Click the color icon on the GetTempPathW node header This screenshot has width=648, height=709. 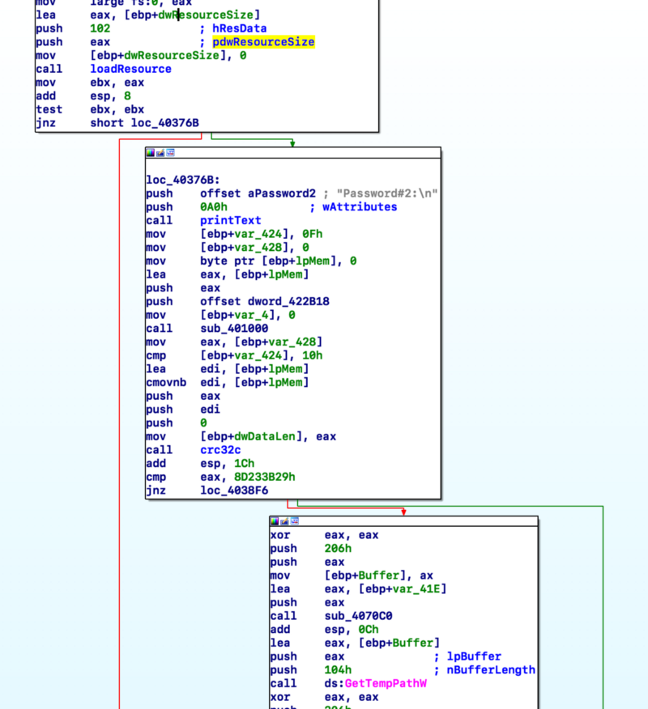[x=275, y=521]
